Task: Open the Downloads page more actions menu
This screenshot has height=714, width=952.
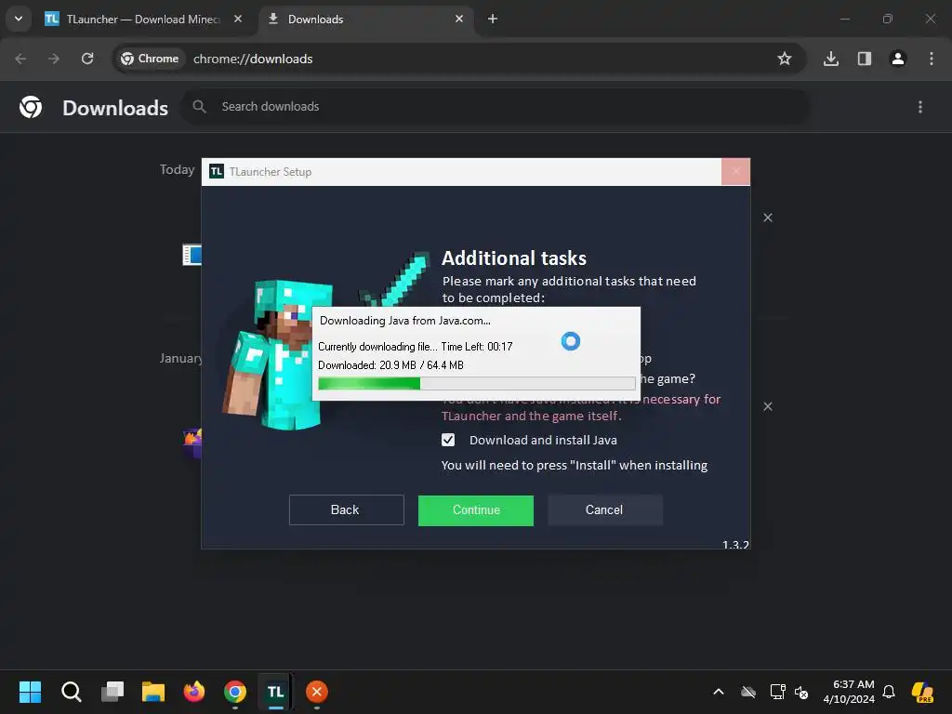Action: pyautogui.click(x=920, y=107)
